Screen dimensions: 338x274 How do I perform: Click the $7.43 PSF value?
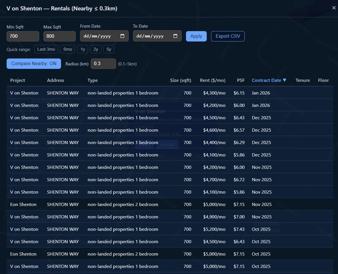pyautogui.click(x=239, y=229)
